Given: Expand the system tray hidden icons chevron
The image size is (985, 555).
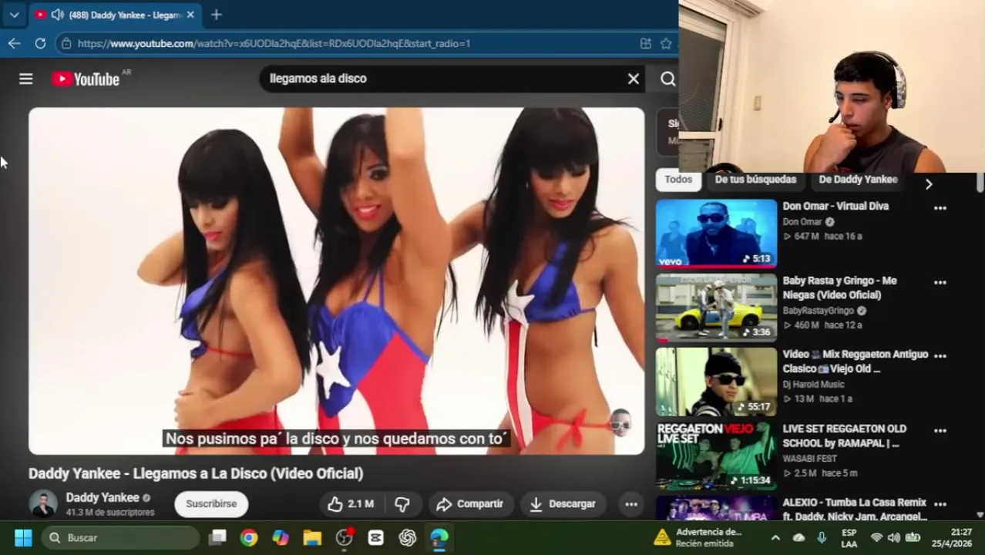Looking at the screenshot, I should coord(775,537).
